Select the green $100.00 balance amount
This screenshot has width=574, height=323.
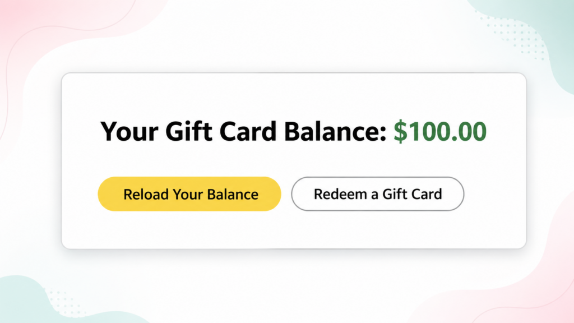tap(440, 131)
